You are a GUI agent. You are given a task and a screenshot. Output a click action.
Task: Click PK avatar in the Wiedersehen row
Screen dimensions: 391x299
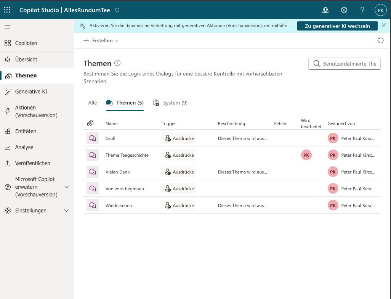[333, 206]
